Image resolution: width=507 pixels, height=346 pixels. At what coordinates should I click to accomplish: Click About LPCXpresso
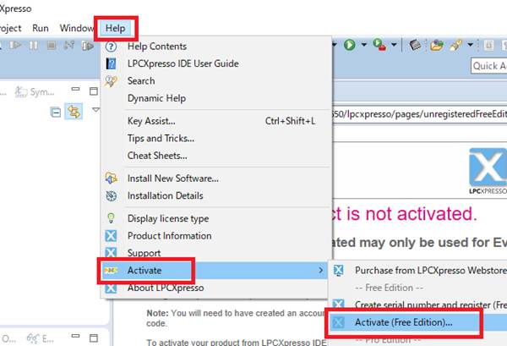click(166, 288)
